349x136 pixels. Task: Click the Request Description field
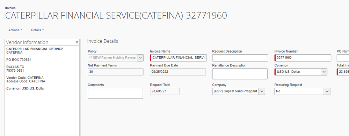[240, 58]
